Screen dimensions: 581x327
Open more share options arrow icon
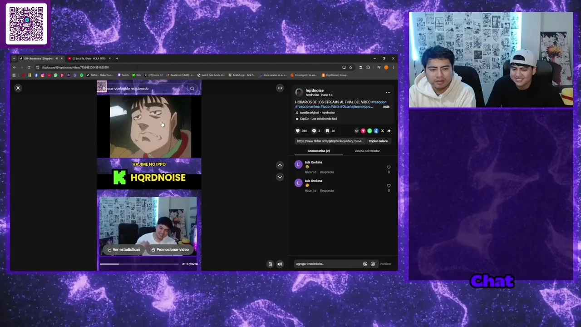(389, 131)
